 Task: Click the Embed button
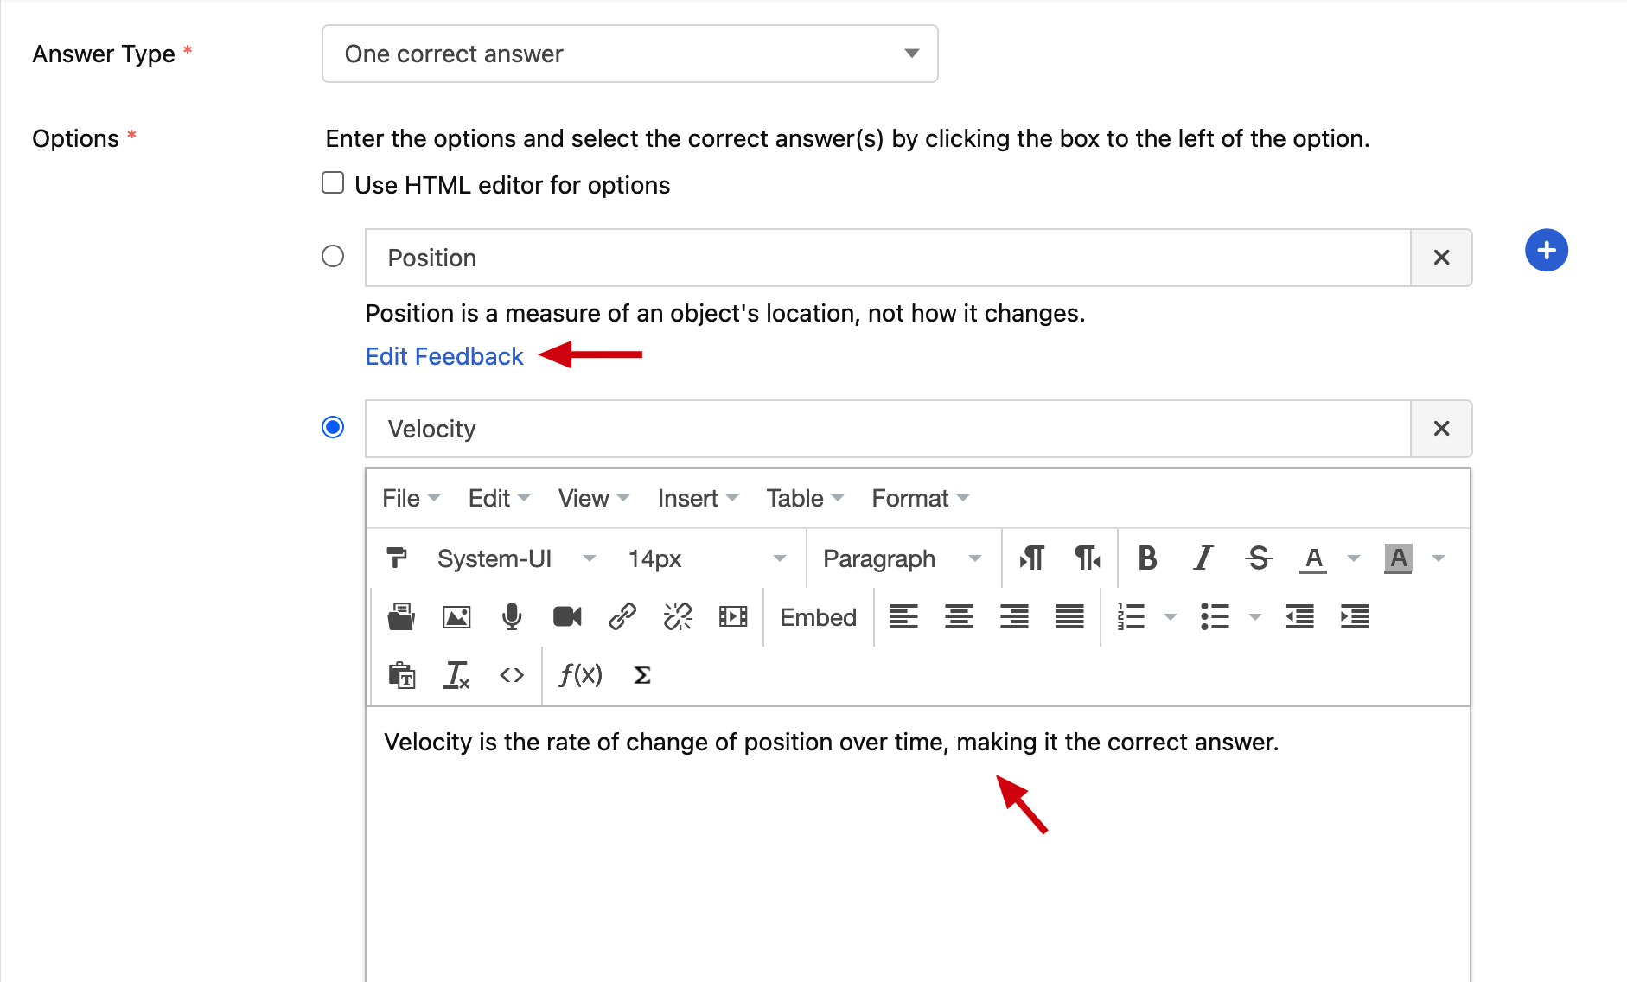[818, 617]
